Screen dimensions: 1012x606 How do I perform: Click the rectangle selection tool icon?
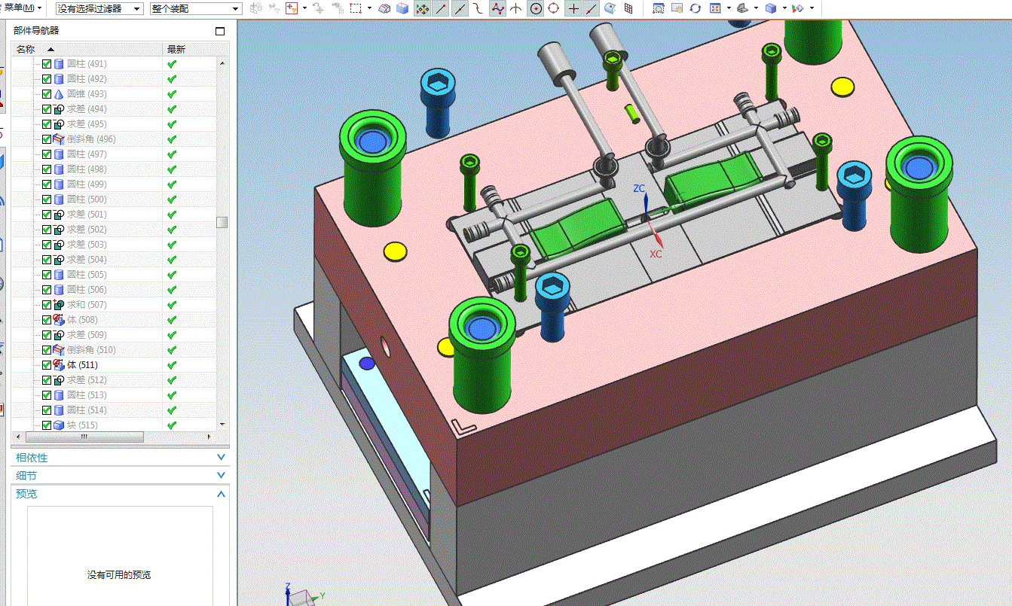356,8
